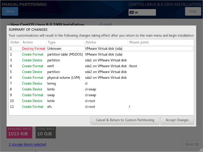Open the 1 storage device selected link
Viewport: 203px width, 152px height.
click(x=27, y=144)
